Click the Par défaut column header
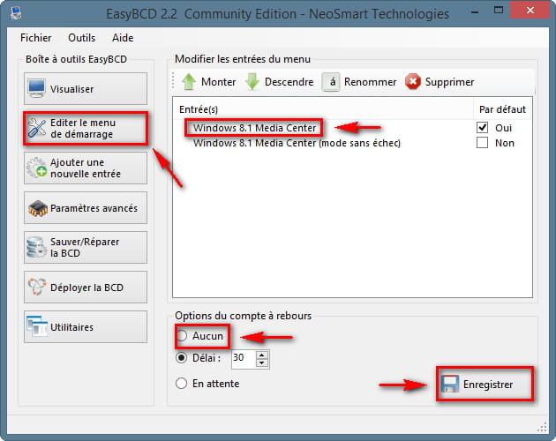 click(502, 109)
